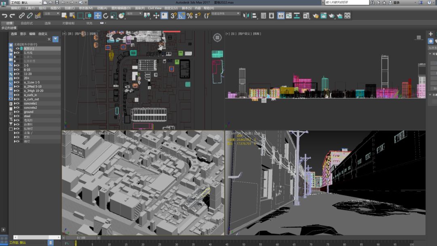Open the Render Setup teapot icon
The height and width of the screenshot is (246, 437).
click(315, 16)
